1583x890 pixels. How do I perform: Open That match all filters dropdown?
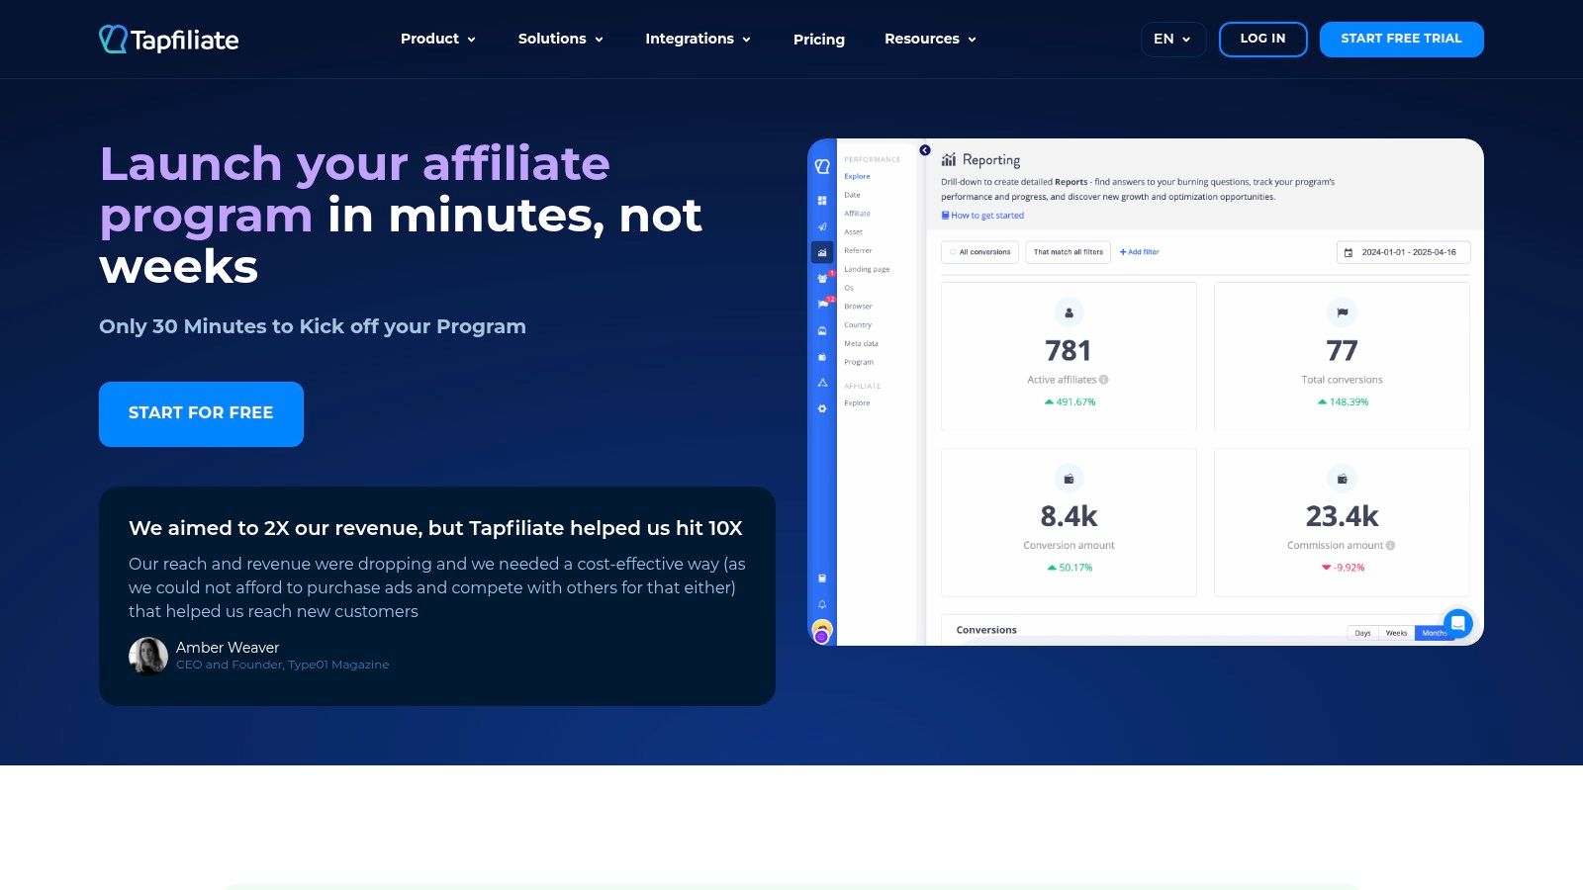click(1069, 252)
